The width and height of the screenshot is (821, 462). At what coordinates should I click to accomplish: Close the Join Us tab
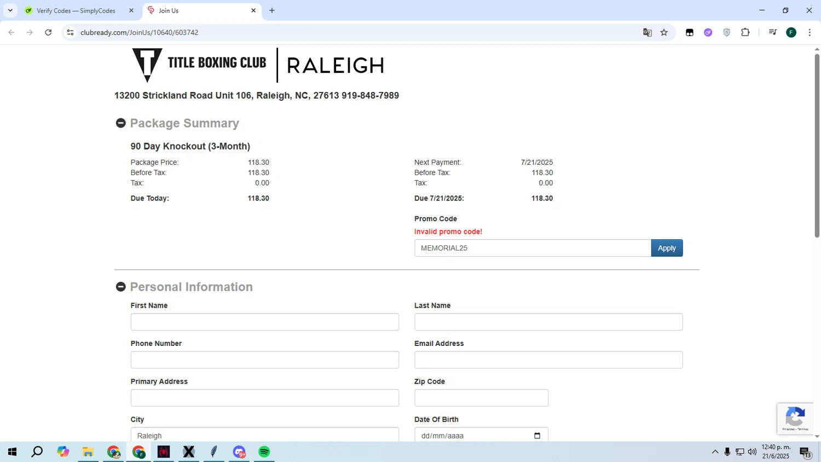253,10
